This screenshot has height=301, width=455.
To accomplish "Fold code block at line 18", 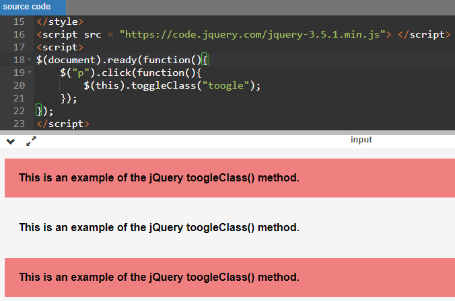I will click(x=30, y=60).
